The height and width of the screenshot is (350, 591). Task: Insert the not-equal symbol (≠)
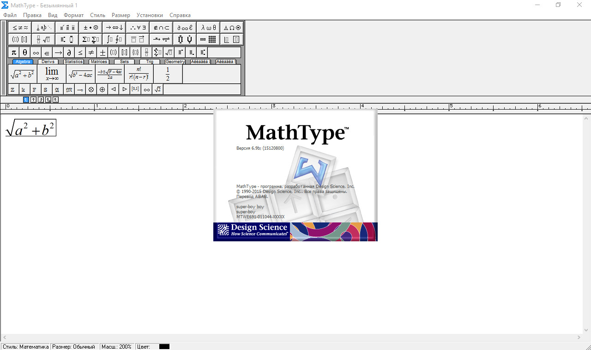tap(91, 52)
